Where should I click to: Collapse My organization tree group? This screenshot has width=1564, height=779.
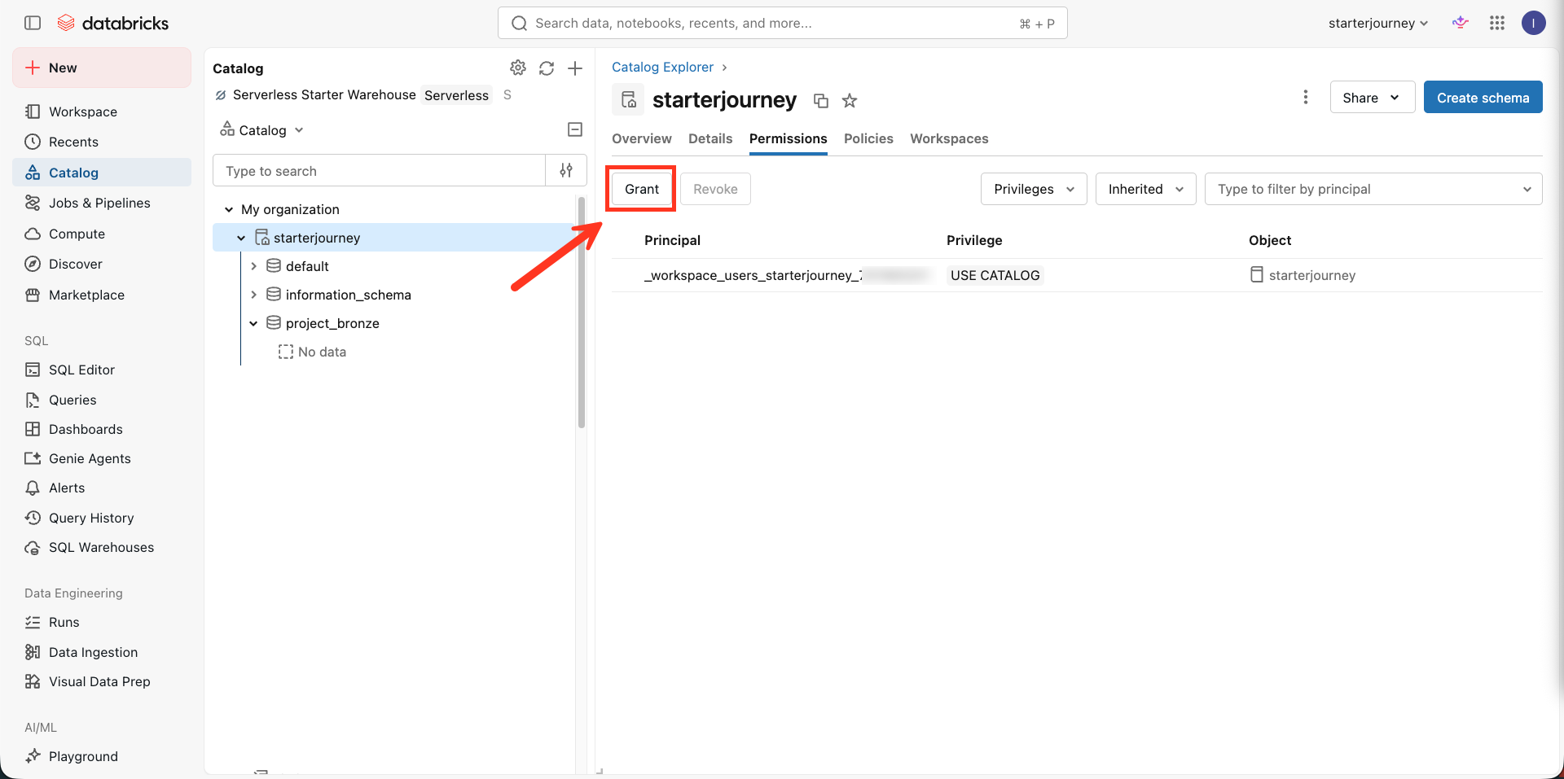pyautogui.click(x=229, y=209)
